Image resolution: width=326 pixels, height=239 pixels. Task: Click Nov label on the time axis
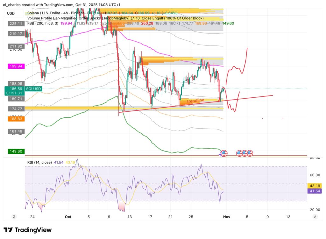tap(227, 216)
